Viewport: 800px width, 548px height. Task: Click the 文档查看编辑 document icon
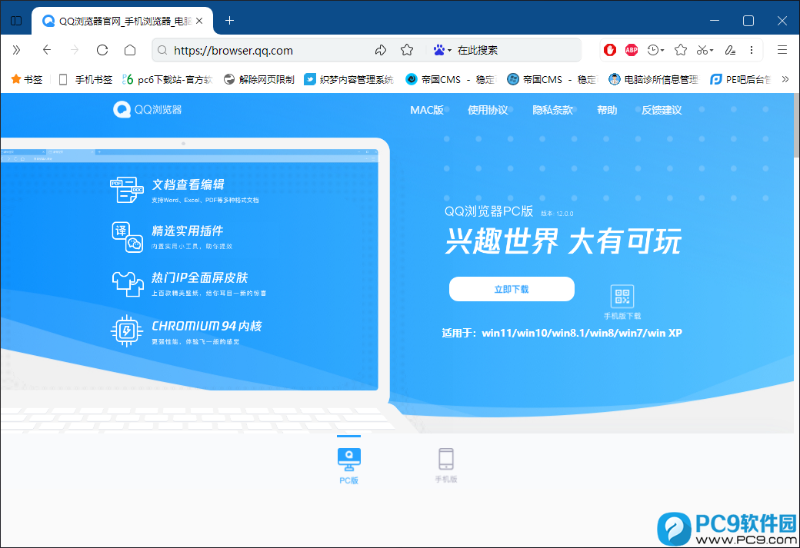(126, 190)
